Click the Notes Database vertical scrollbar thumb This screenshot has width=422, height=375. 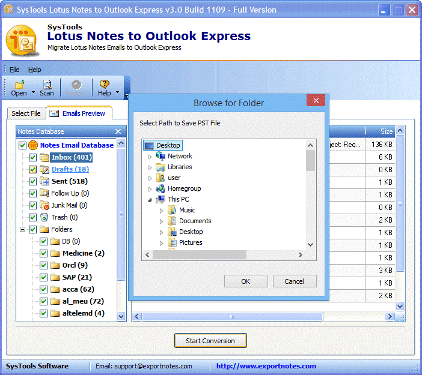click(x=121, y=214)
